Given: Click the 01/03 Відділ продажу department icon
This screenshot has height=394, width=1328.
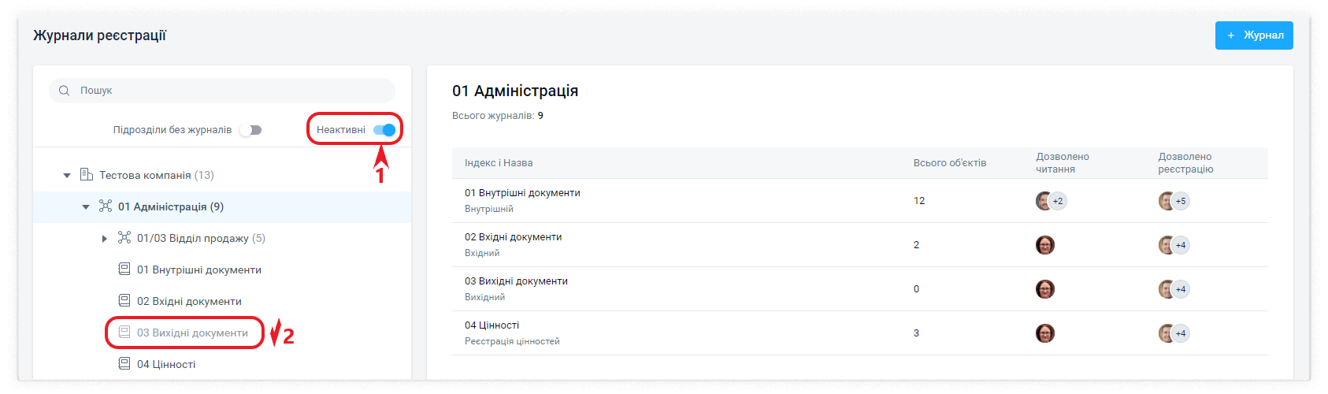Looking at the screenshot, I should coord(124,237).
